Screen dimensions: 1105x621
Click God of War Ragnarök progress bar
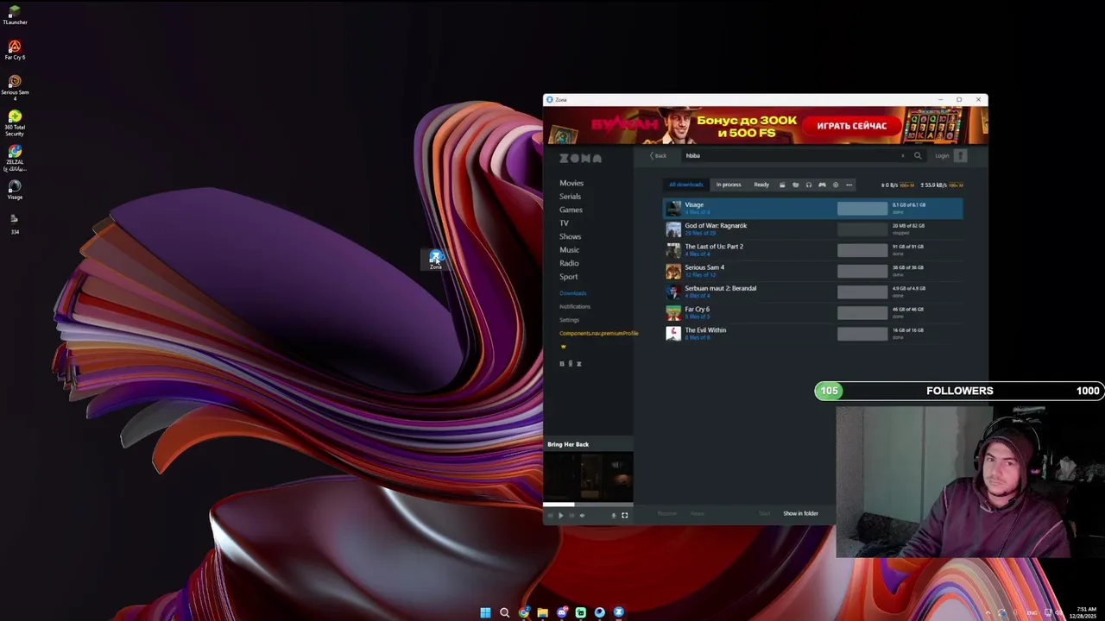point(862,229)
